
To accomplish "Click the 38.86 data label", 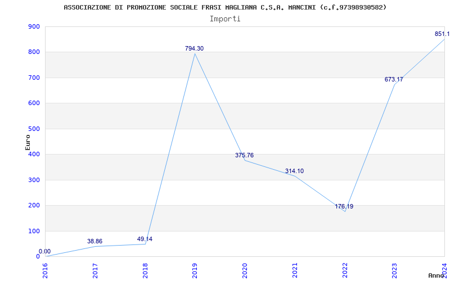I will pos(94,242).
